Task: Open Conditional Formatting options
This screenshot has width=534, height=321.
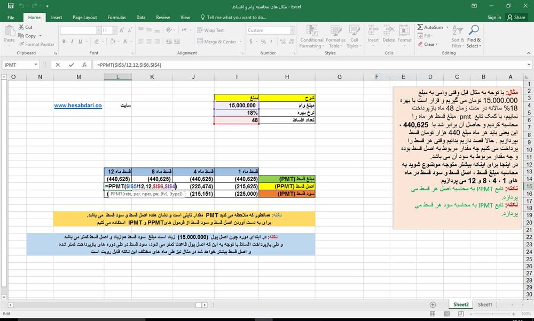Action: pyautogui.click(x=312, y=37)
